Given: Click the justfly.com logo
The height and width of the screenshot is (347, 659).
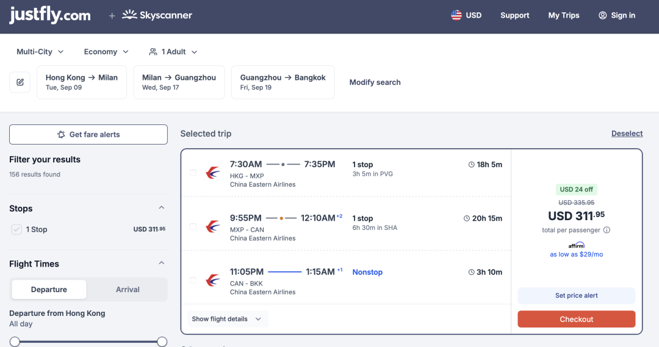Looking at the screenshot, I should 49,15.
